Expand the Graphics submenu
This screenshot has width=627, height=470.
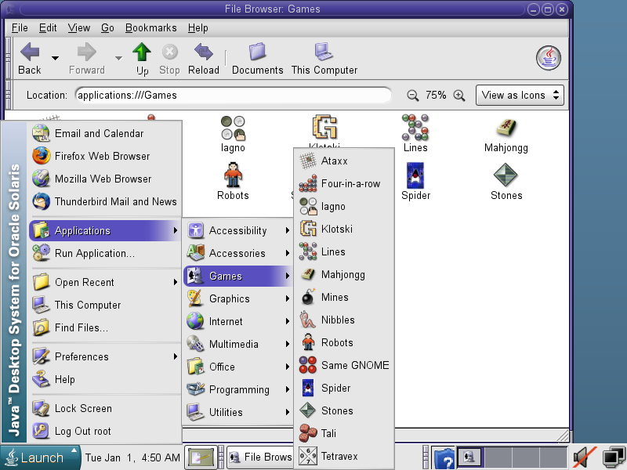(x=238, y=298)
